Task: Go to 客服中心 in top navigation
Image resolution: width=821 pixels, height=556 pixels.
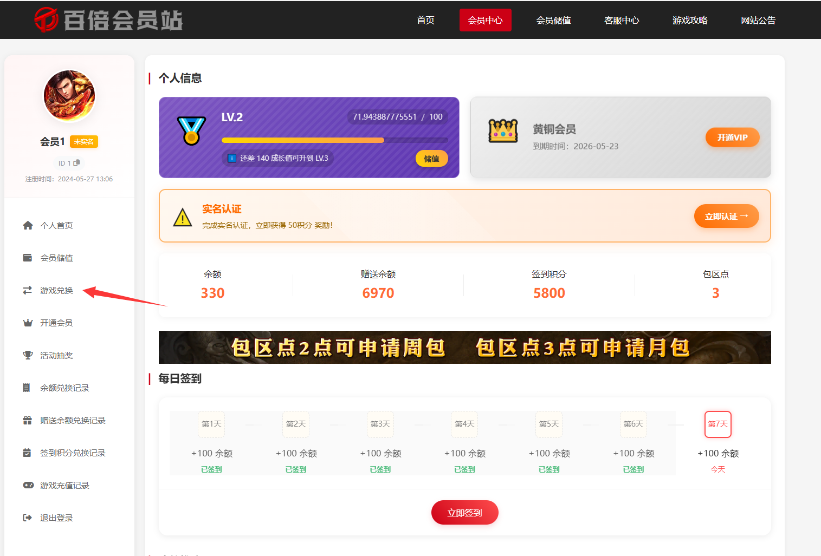Action: [622, 20]
